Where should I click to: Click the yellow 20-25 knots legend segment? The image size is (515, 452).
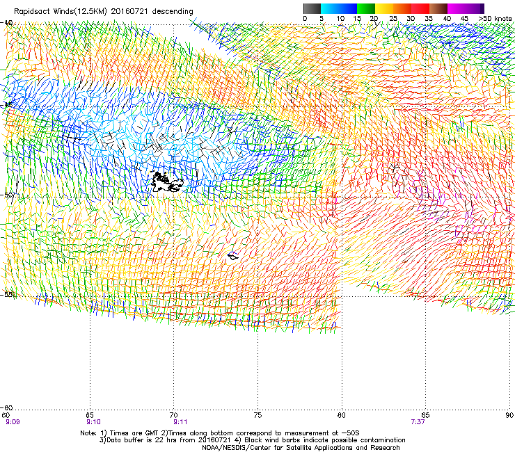(x=384, y=8)
